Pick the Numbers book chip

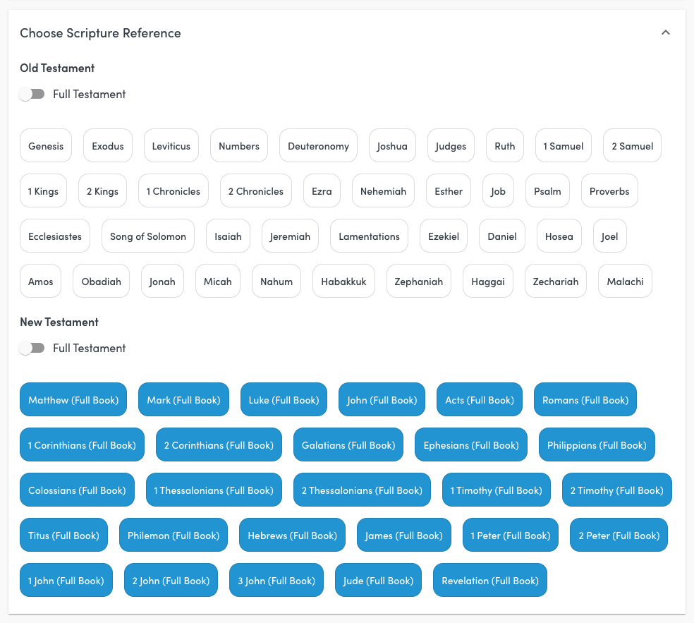point(238,145)
